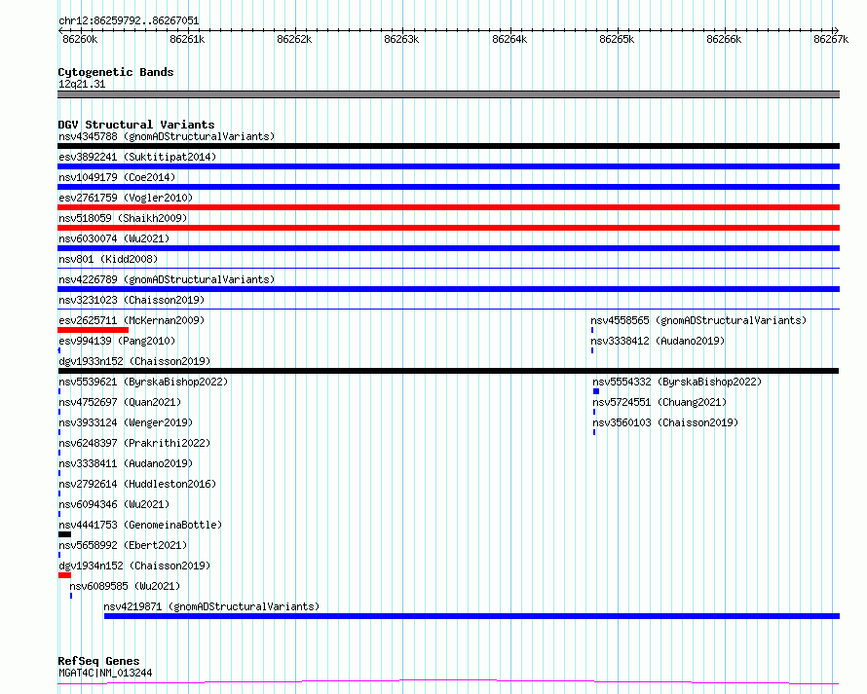Open variant nsv3560103 (Chaisson2019)
The width and height of the screenshot is (867, 694).
coord(665,422)
